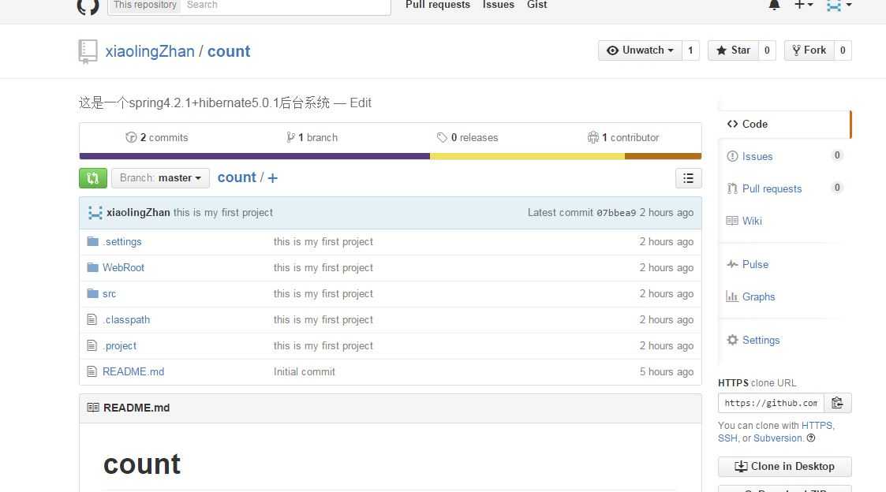View the 1 contributor page

pos(623,138)
